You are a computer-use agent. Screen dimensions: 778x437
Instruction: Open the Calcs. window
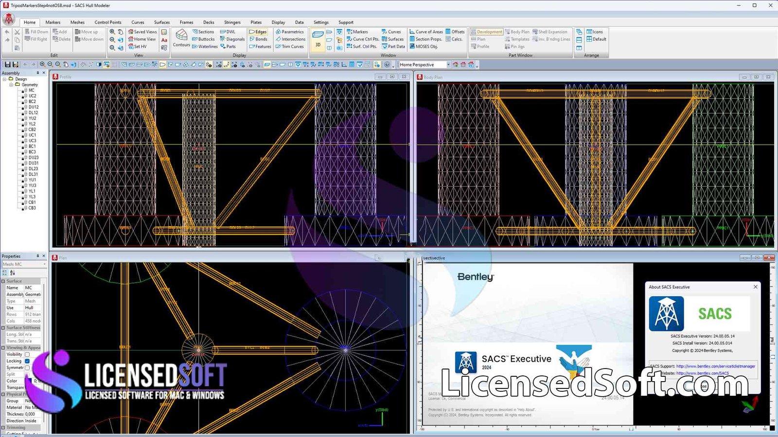(x=454, y=39)
